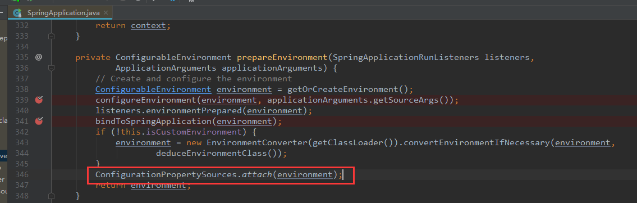Click the fold end marker at line 348
This screenshot has height=203, width=637.
[51, 196]
